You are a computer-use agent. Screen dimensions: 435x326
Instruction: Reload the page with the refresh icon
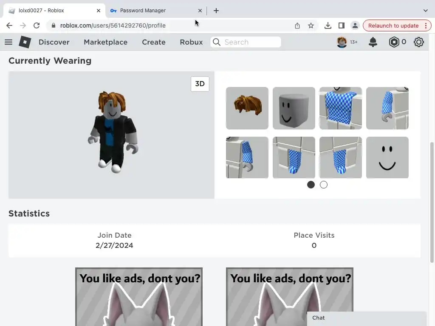(x=37, y=25)
